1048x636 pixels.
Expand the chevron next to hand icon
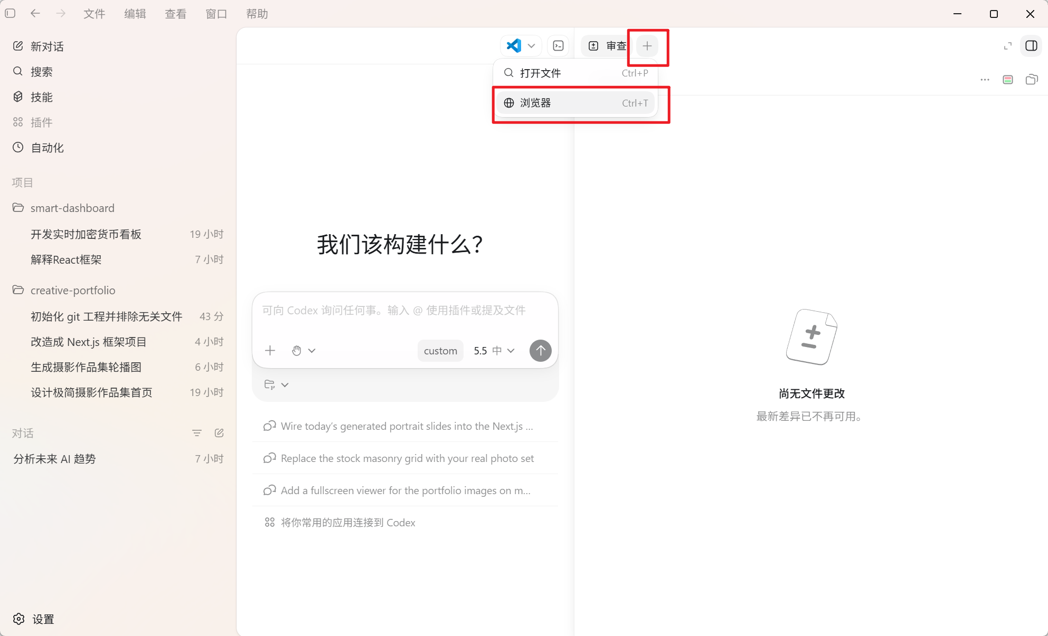pyautogui.click(x=312, y=351)
